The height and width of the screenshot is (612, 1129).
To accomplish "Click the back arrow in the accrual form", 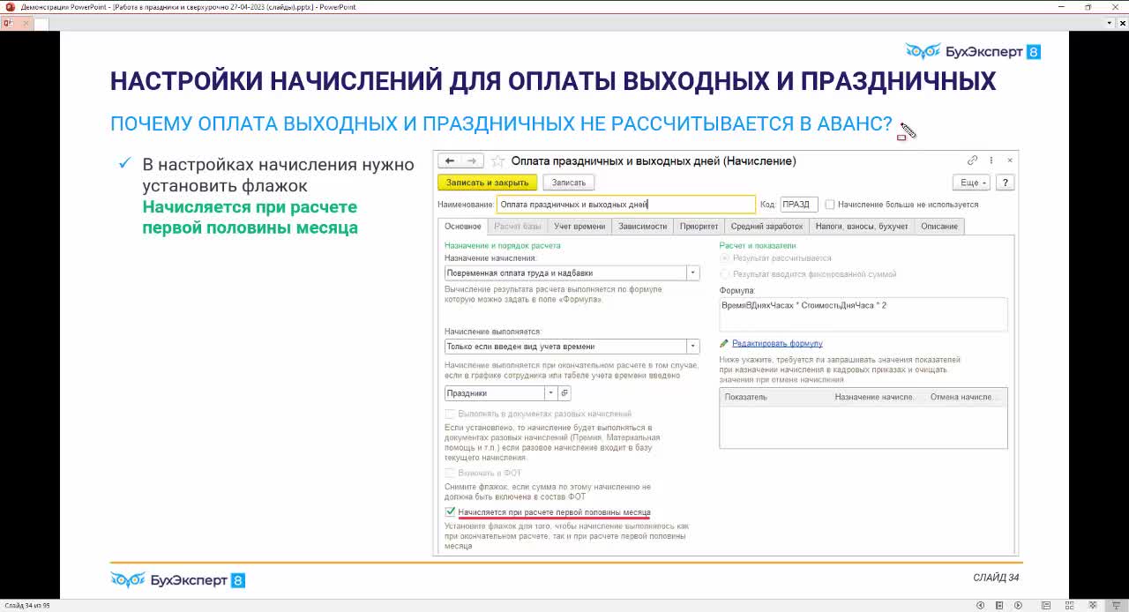I will [x=450, y=161].
